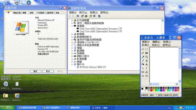196x110 pixels.
Task: Click the Help toolbar icon in Device Manager
Action: [91, 16]
